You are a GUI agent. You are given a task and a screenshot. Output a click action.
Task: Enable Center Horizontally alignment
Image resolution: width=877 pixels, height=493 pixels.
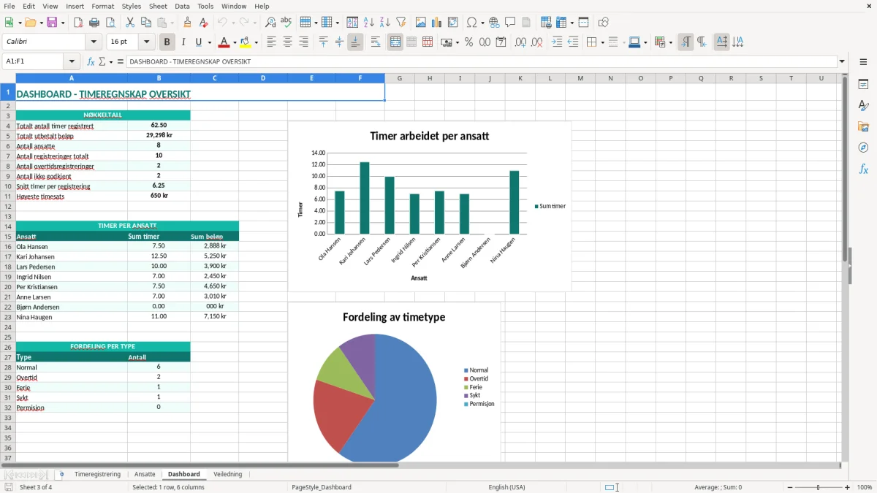tap(287, 42)
